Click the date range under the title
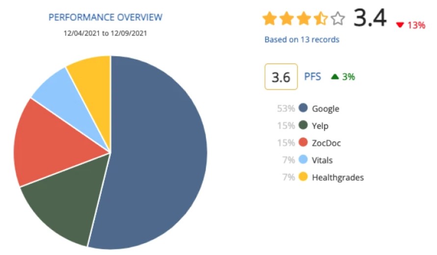Screen dimensions: 437x255 (x=105, y=34)
